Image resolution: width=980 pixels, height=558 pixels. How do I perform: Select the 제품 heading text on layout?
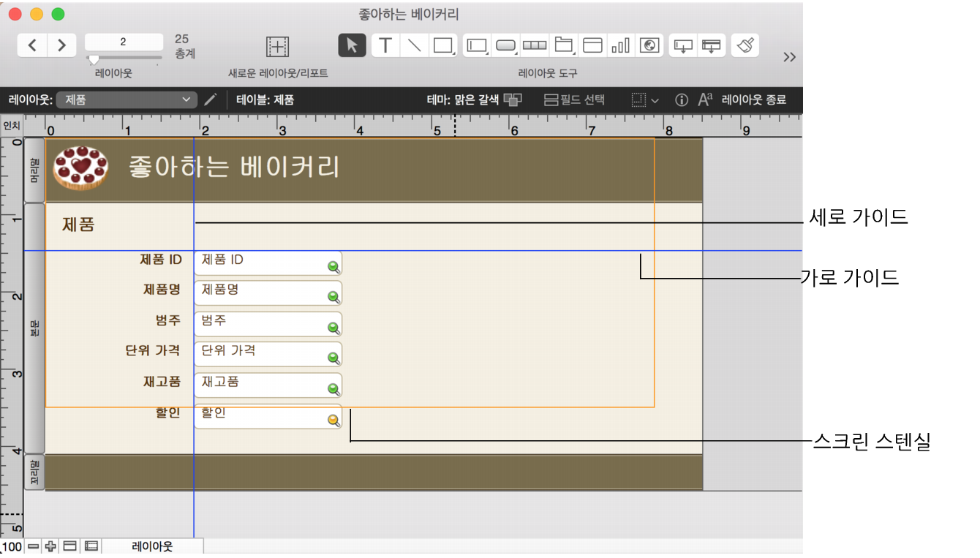[x=78, y=225]
